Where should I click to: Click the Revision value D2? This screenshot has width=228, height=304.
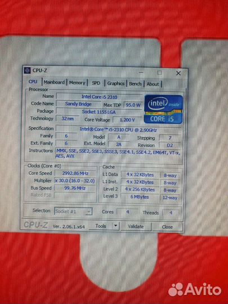170,145
